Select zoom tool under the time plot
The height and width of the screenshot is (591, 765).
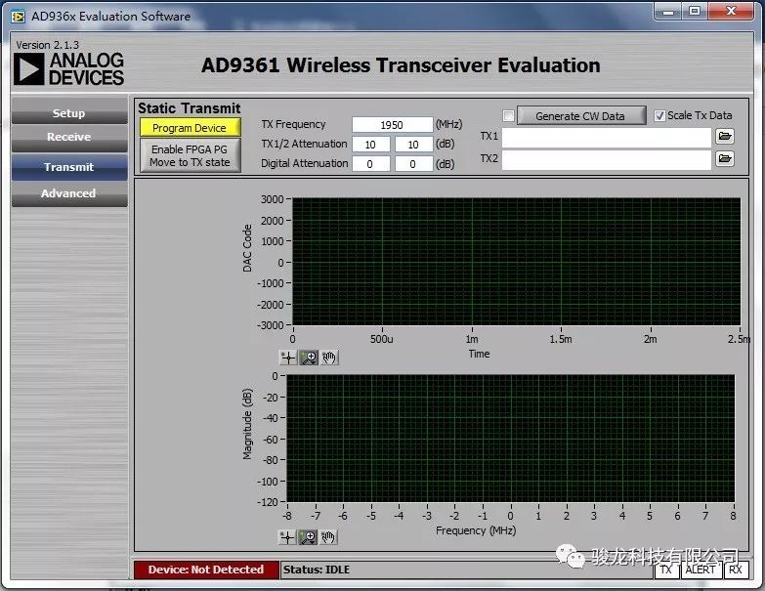pyautogui.click(x=308, y=358)
